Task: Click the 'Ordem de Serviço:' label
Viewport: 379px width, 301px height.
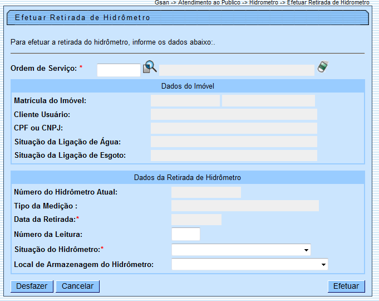Action: click(44, 69)
